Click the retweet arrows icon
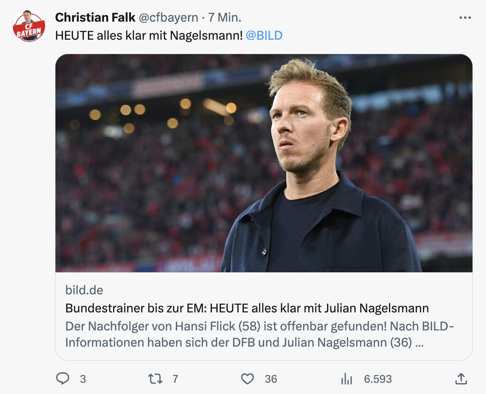This screenshot has height=394, width=486. [155, 379]
